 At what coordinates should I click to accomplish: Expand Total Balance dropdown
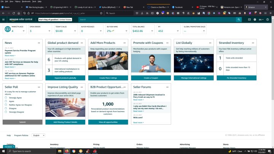point(152,31)
